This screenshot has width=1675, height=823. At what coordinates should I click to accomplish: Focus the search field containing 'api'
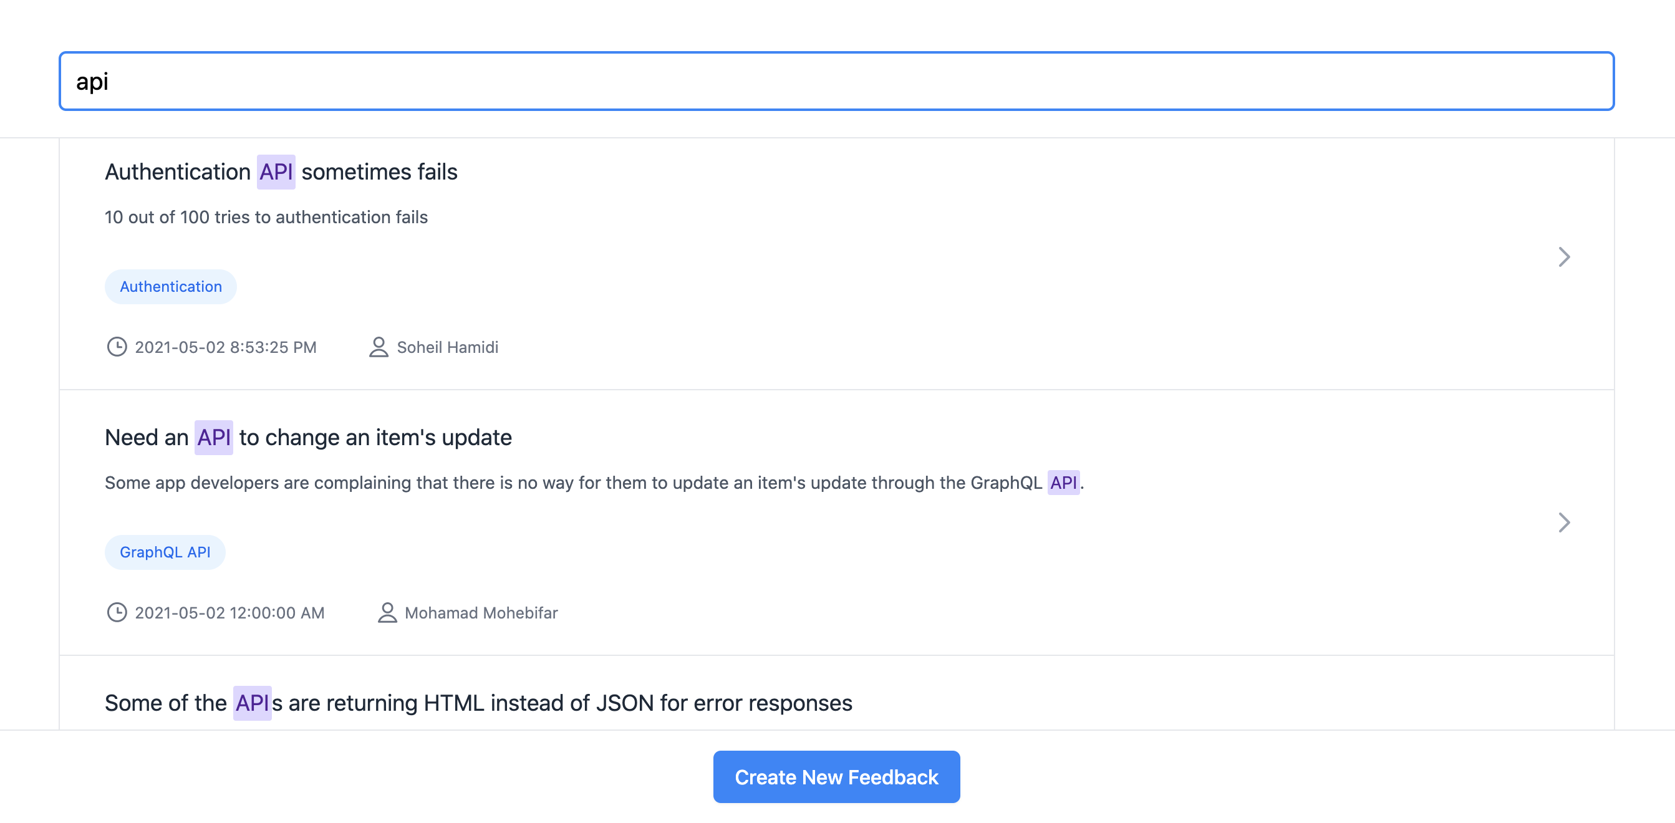[836, 81]
